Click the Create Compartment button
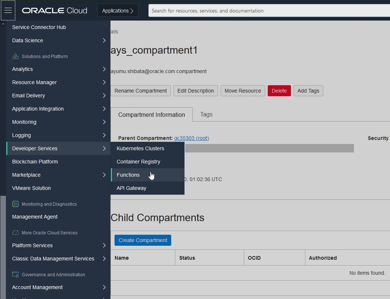 pyautogui.click(x=143, y=240)
